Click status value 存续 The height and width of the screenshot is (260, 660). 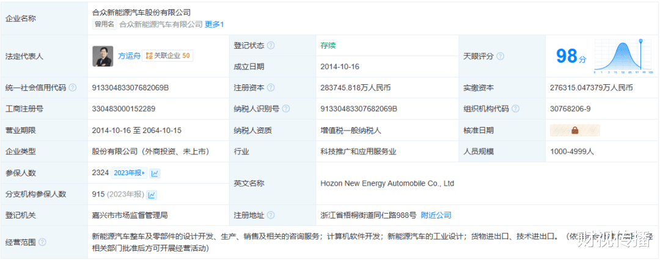pos(328,45)
